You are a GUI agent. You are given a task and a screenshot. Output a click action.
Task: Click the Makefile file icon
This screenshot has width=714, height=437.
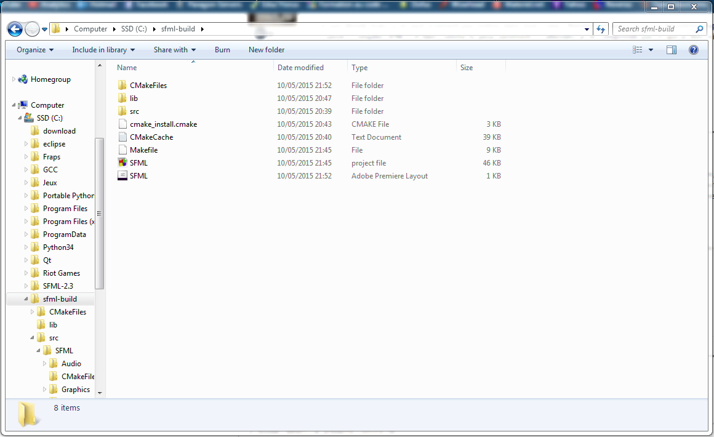[x=122, y=150]
